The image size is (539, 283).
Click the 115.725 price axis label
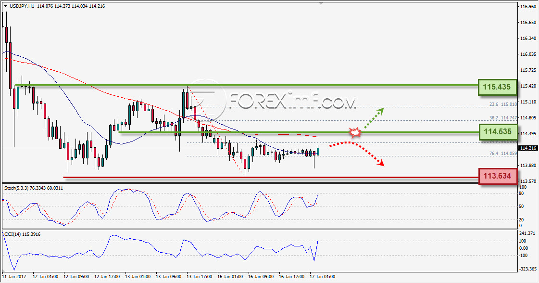pos(528,70)
